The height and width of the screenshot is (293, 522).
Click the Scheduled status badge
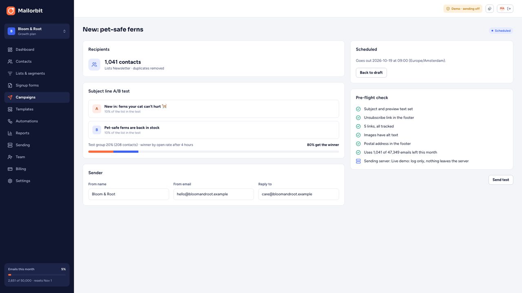pyautogui.click(x=501, y=31)
